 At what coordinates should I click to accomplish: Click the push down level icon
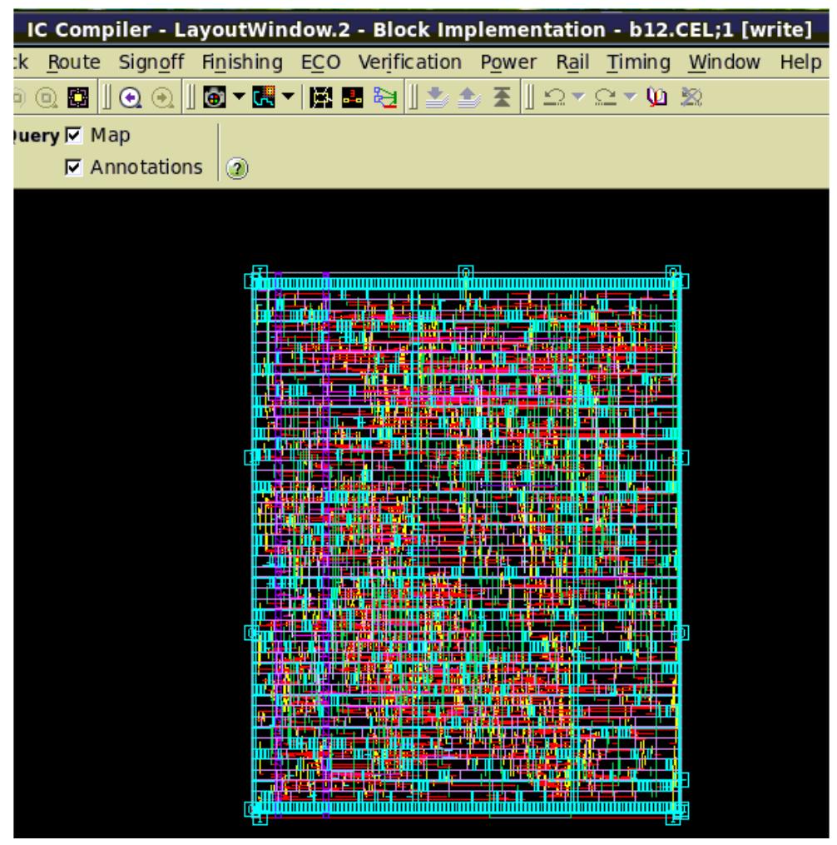[435, 96]
